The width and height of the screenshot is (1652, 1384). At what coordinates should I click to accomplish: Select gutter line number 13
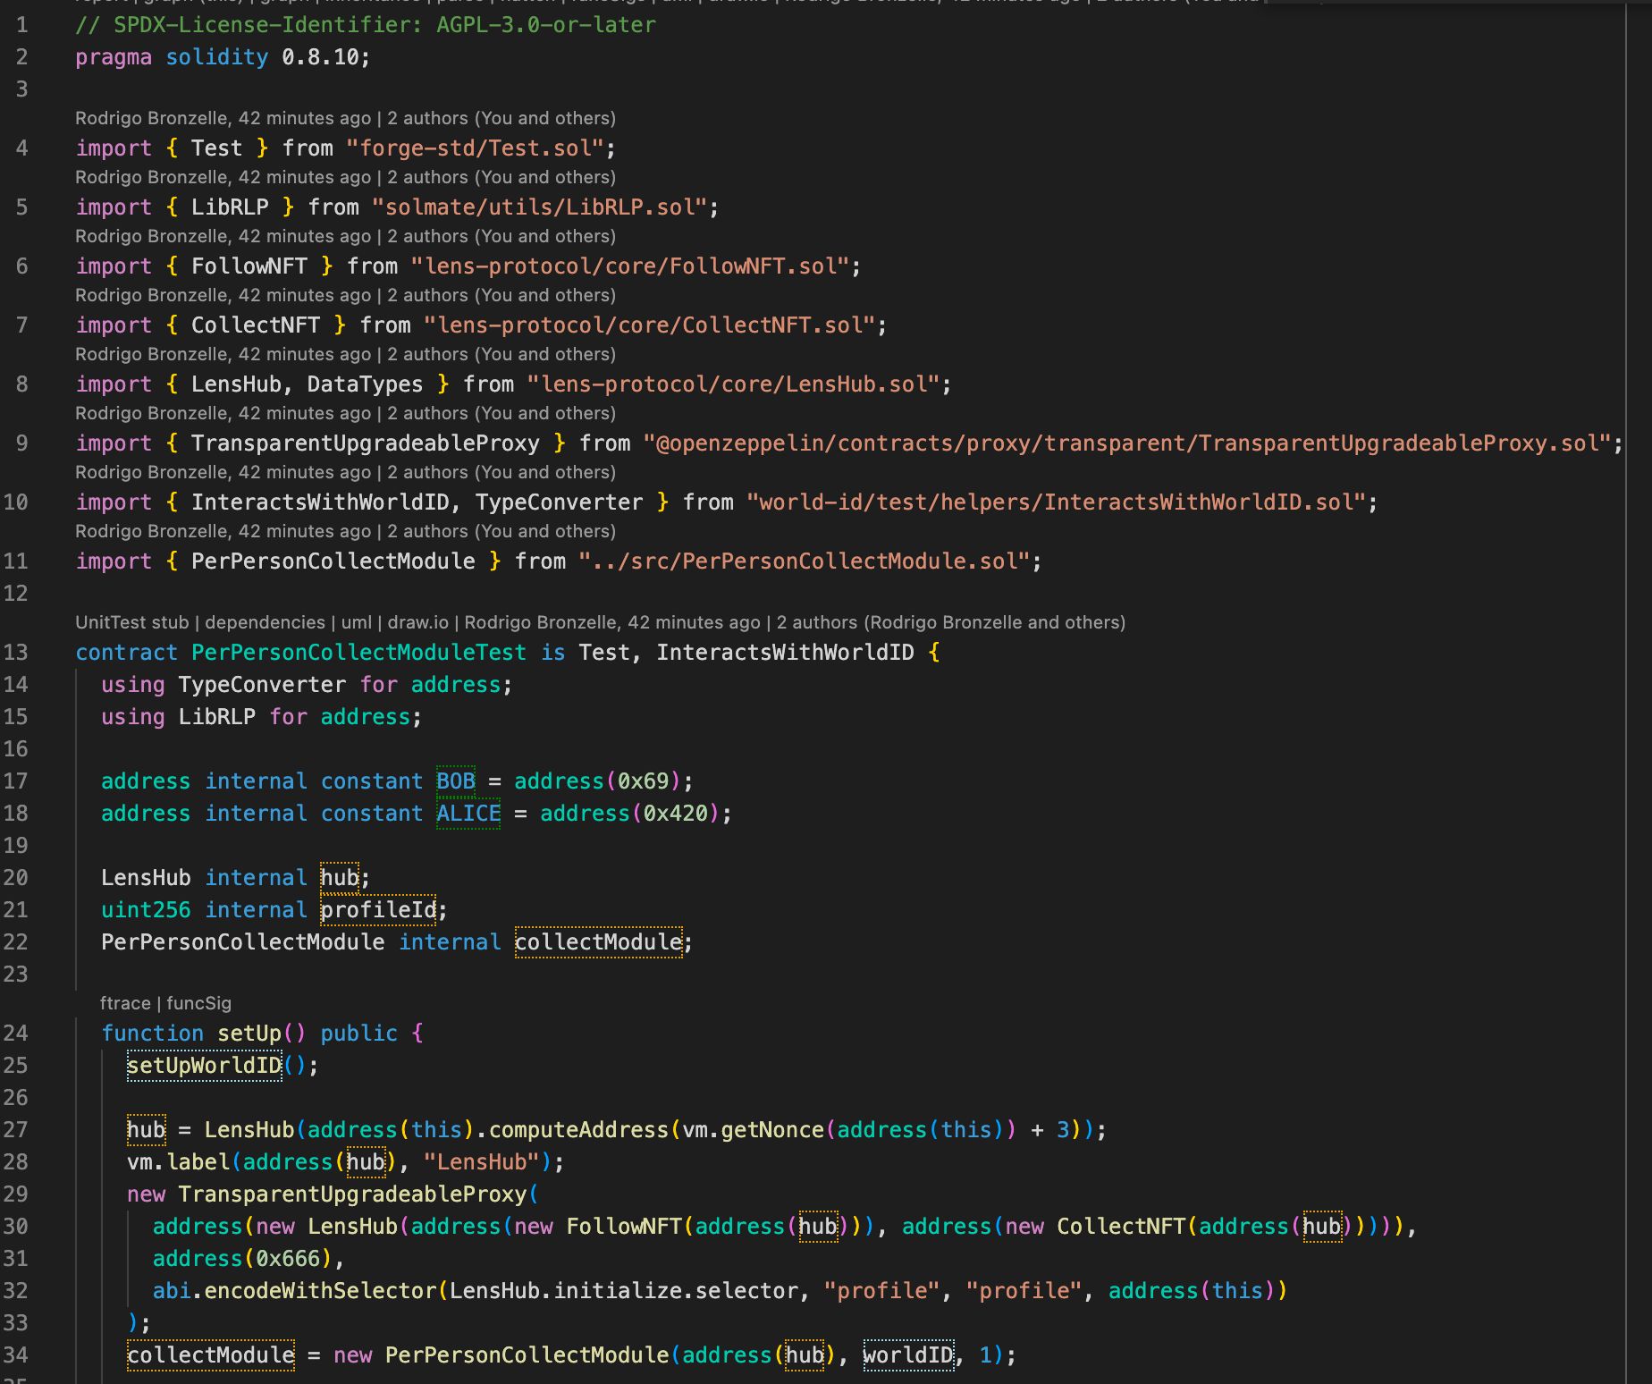point(16,653)
